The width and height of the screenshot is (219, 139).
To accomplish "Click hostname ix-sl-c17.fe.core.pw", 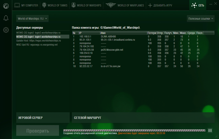I will click(111, 66).
